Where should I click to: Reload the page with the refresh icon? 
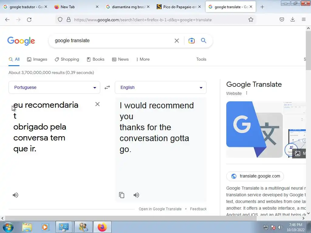(x=29, y=20)
